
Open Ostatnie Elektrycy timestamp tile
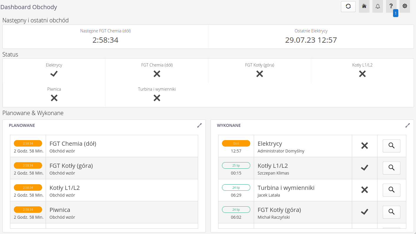311,36
